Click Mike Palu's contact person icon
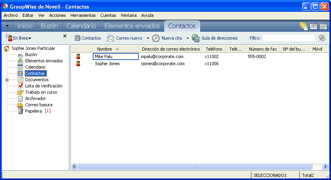Image resolution: width=331 pixels, height=180 pixels. (x=78, y=56)
